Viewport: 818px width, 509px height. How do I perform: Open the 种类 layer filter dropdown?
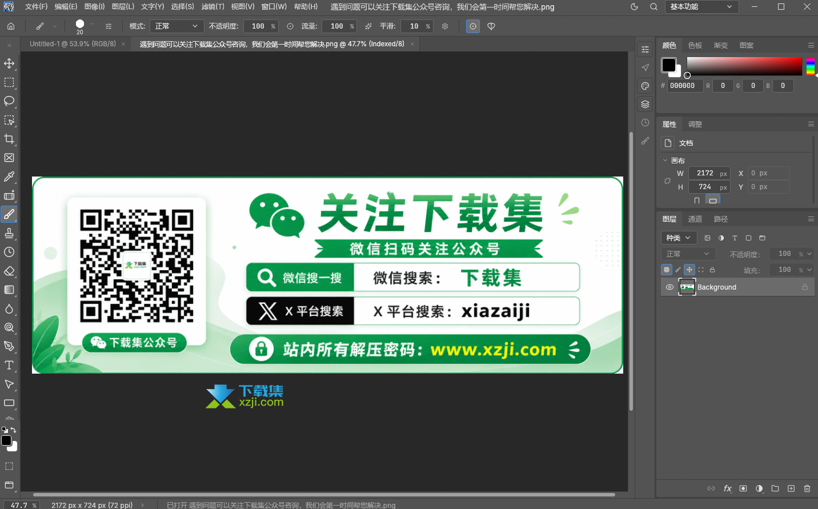click(x=679, y=238)
